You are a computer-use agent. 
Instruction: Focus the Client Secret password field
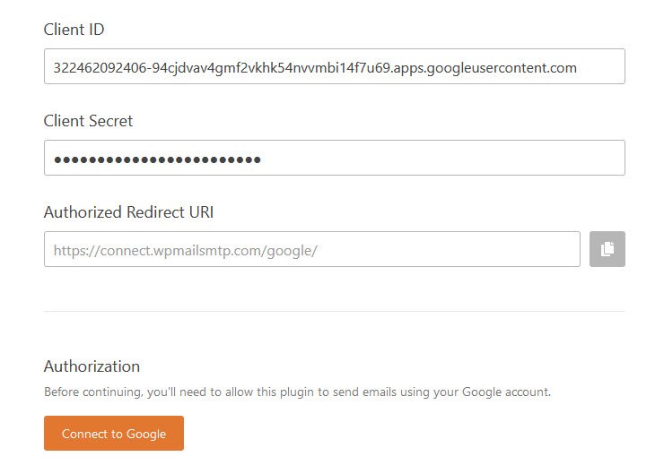tap(334, 158)
